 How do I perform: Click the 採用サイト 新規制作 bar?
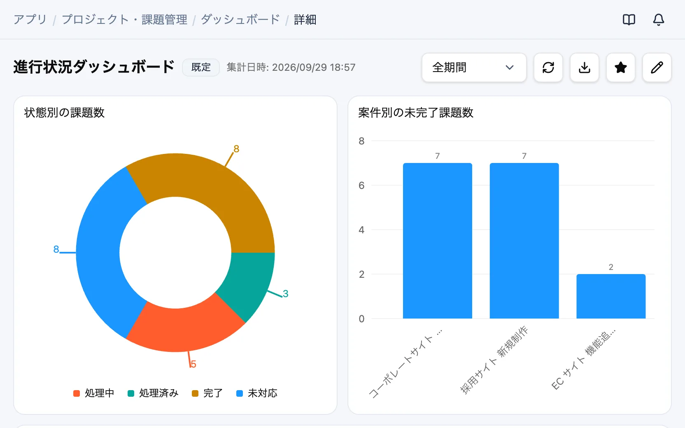[x=524, y=241]
